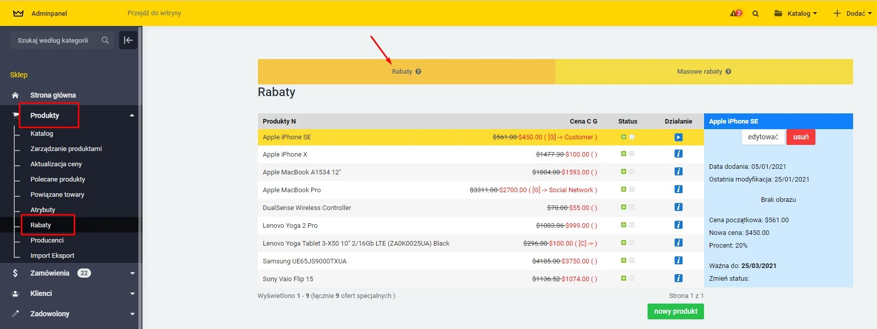
Task: Open Strona główna in sidebar
Action: coord(53,95)
